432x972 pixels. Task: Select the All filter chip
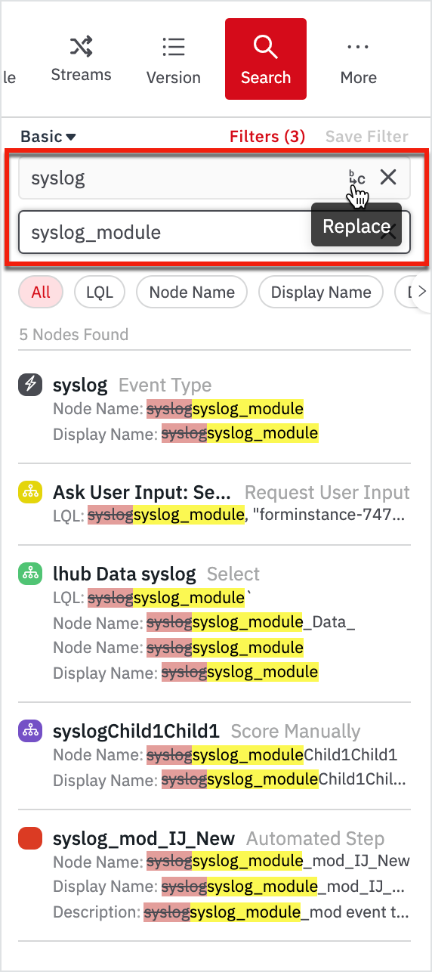(x=41, y=293)
